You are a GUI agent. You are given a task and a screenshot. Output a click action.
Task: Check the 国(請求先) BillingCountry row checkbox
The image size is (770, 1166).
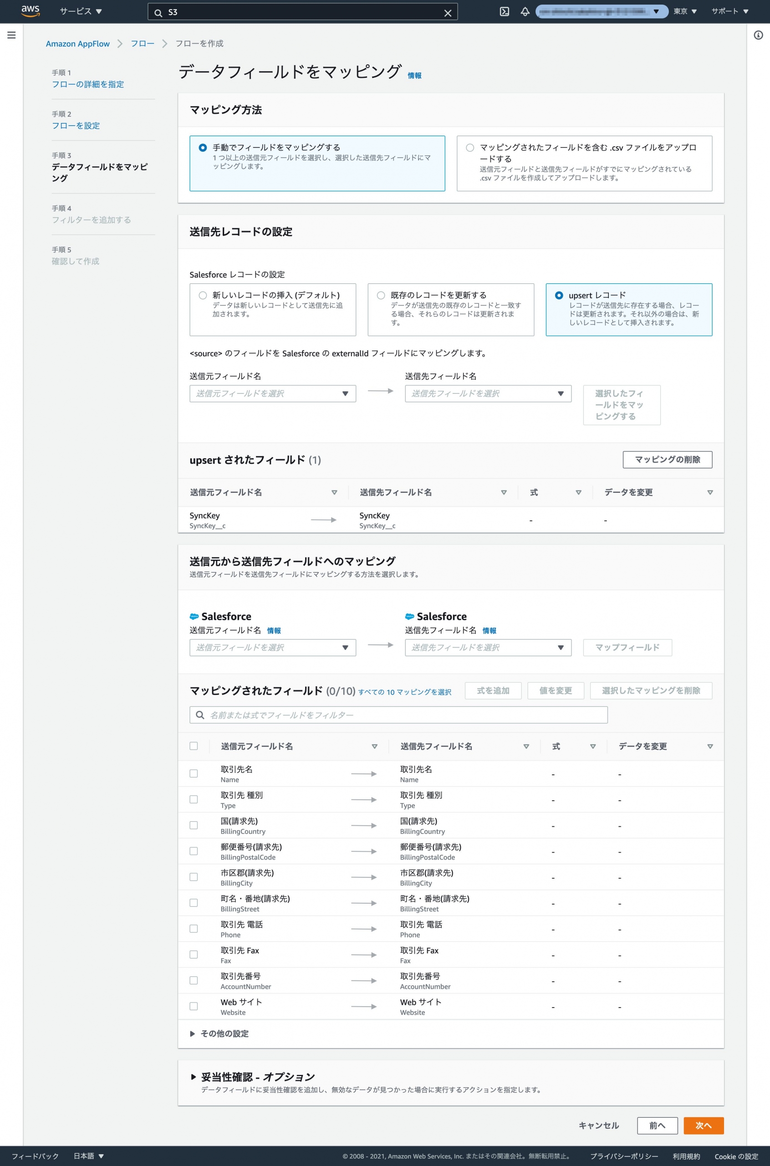[194, 825]
